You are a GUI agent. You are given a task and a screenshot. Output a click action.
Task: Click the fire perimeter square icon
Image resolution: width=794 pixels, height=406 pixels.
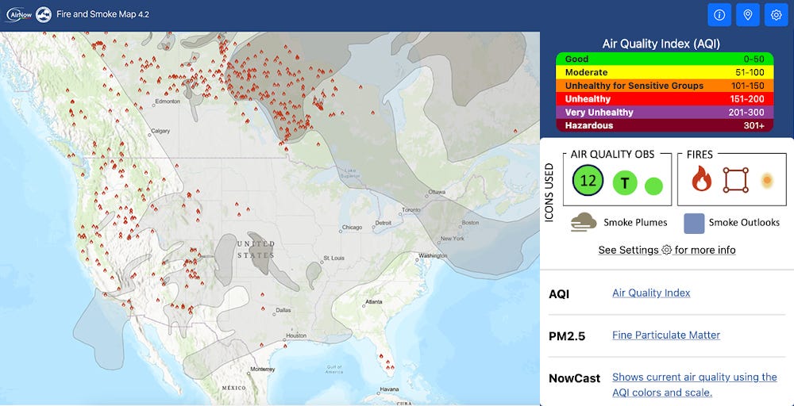click(x=735, y=180)
